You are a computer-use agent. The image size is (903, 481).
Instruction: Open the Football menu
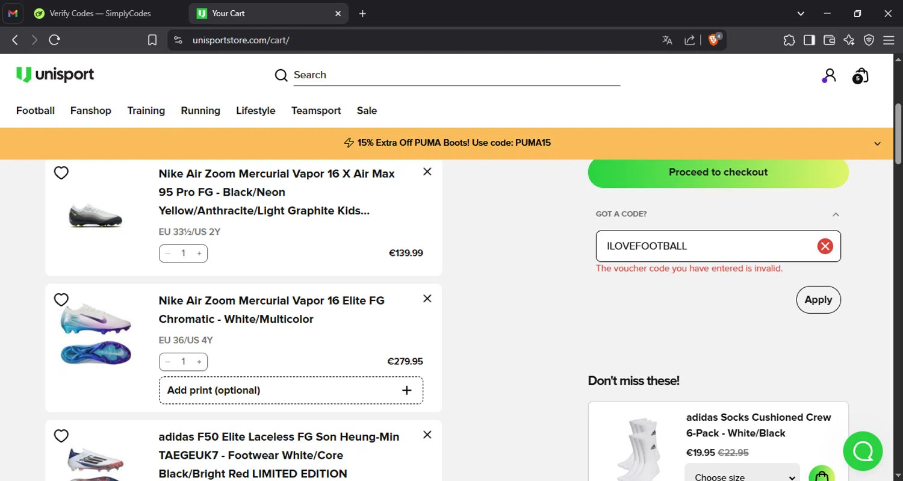pyautogui.click(x=36, y=111)
